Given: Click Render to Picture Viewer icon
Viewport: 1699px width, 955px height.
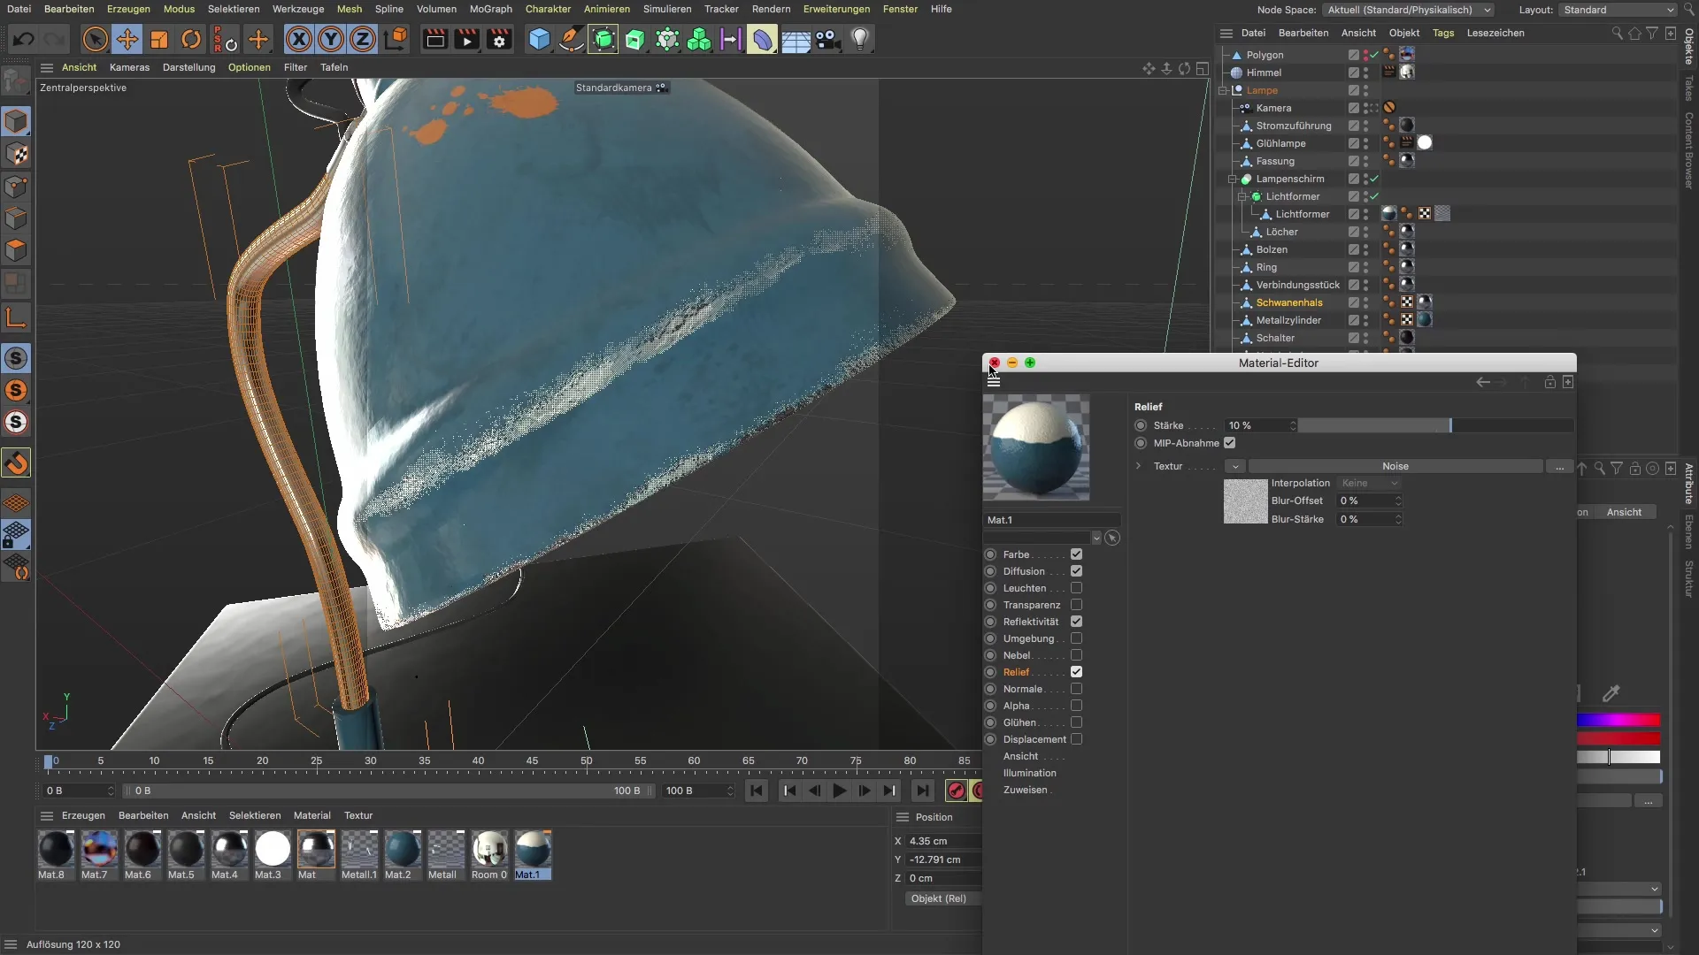Looking at the screenshot, I should [467, 40].
